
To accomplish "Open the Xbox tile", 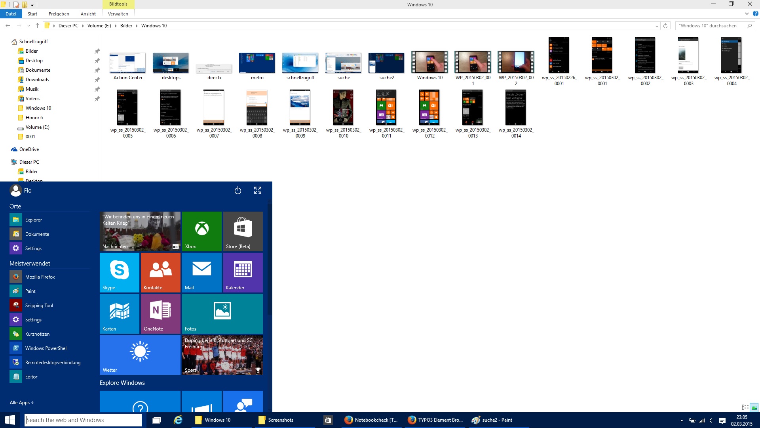I will 202,231.
